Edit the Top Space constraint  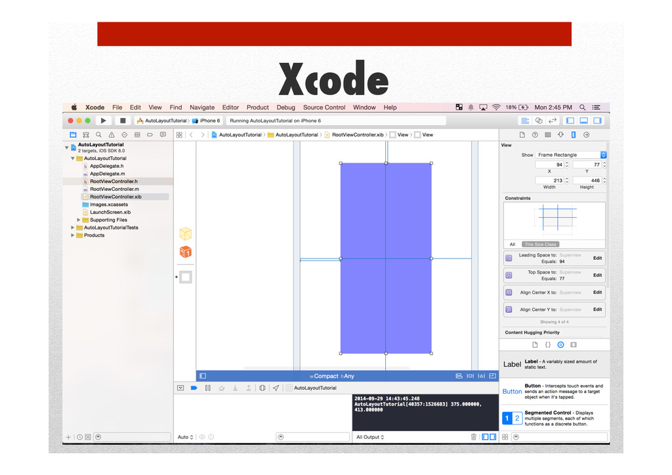point(597,276)
